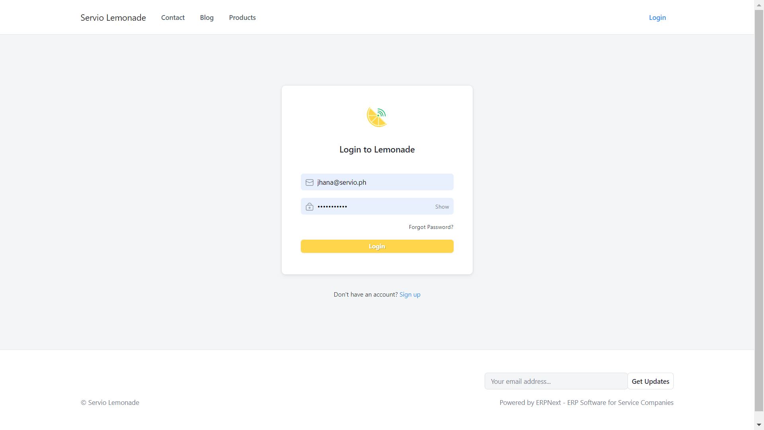Open the Sign up link
The height and width of the screenshot is (430, 764).
(410, 295)
